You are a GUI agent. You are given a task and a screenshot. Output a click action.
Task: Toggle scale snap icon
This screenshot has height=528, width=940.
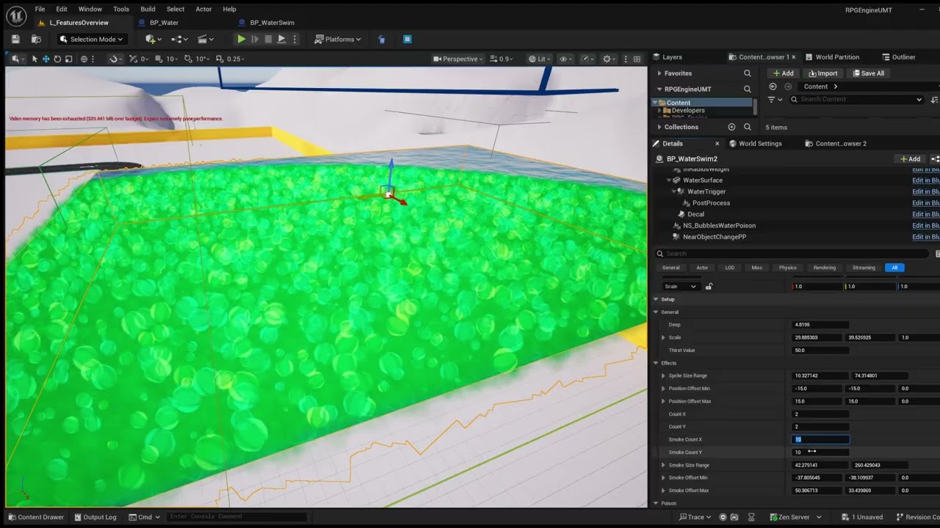click(220, 59)
